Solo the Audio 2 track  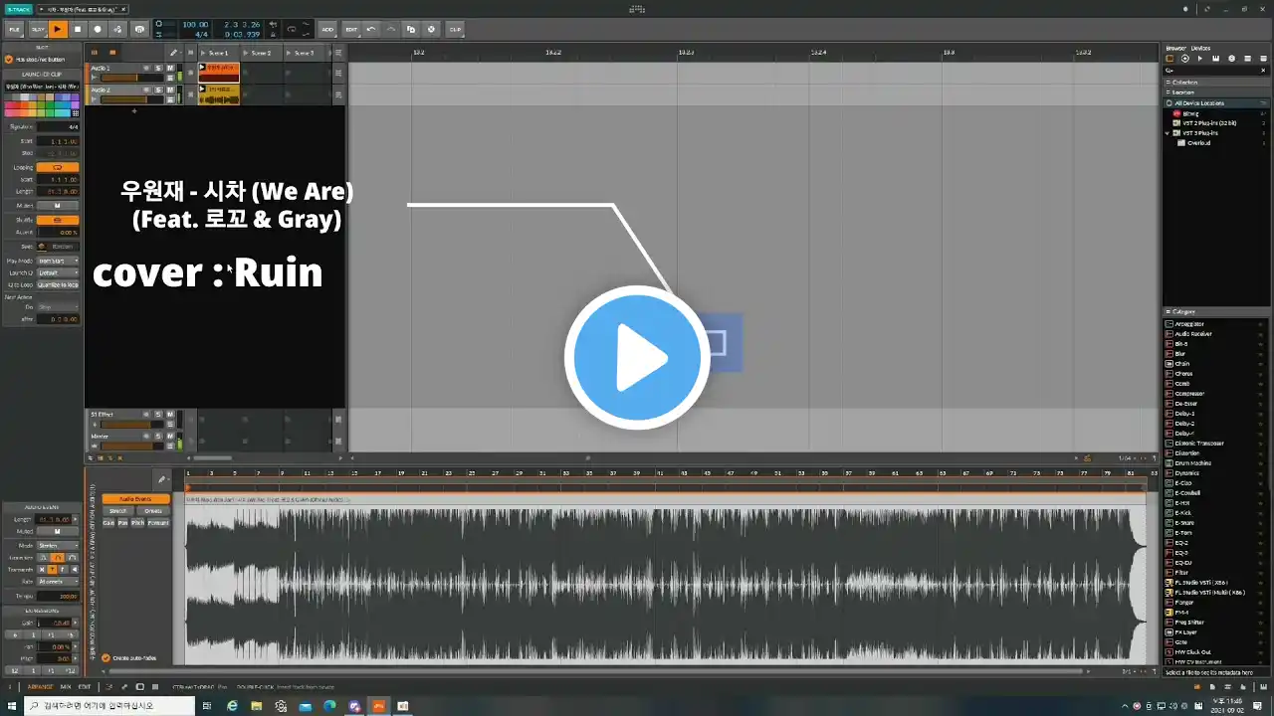(x=158, y=89)
